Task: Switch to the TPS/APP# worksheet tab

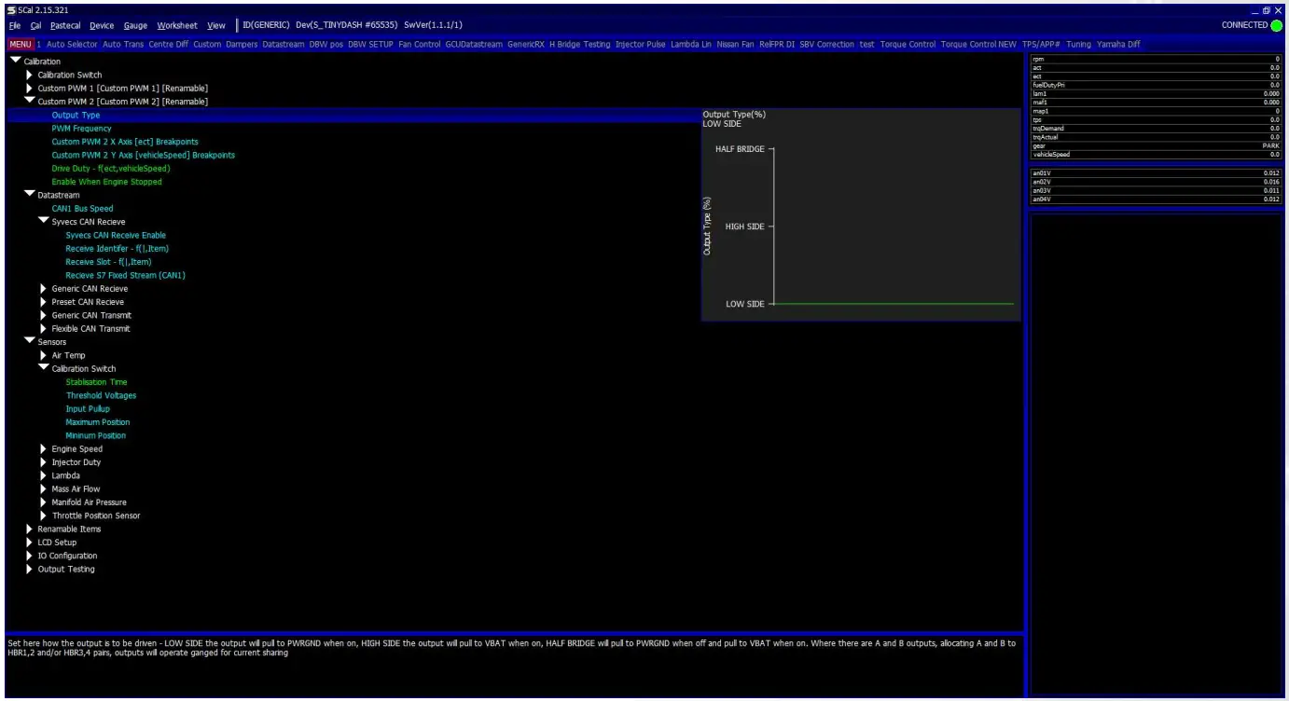Action: click(1041, 44)
